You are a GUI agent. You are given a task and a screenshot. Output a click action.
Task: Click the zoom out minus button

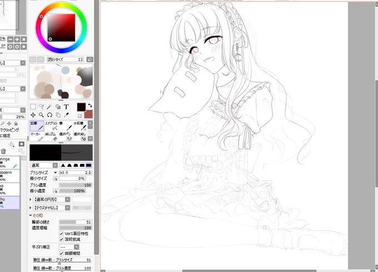(11, 39)
